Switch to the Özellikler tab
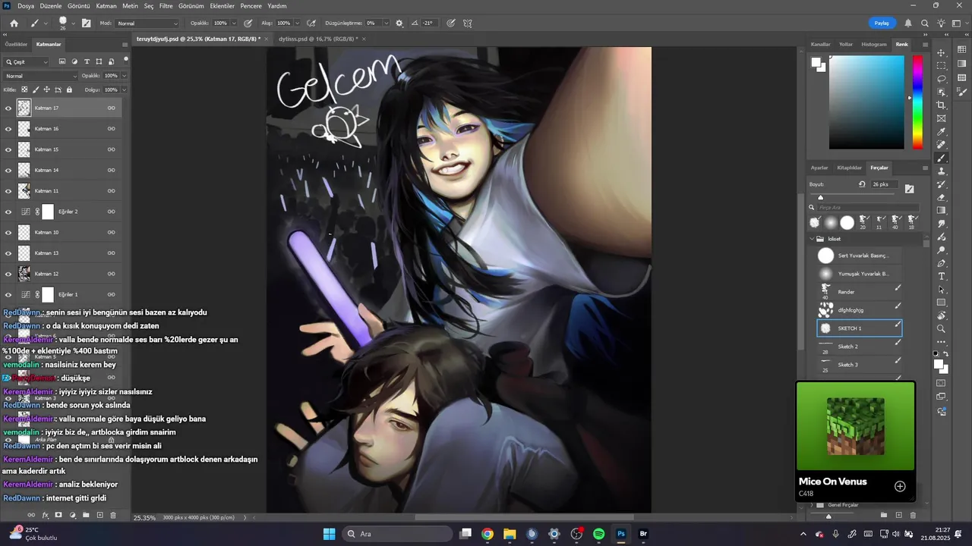The image size is (972, 546). click(x=16, y=44)
